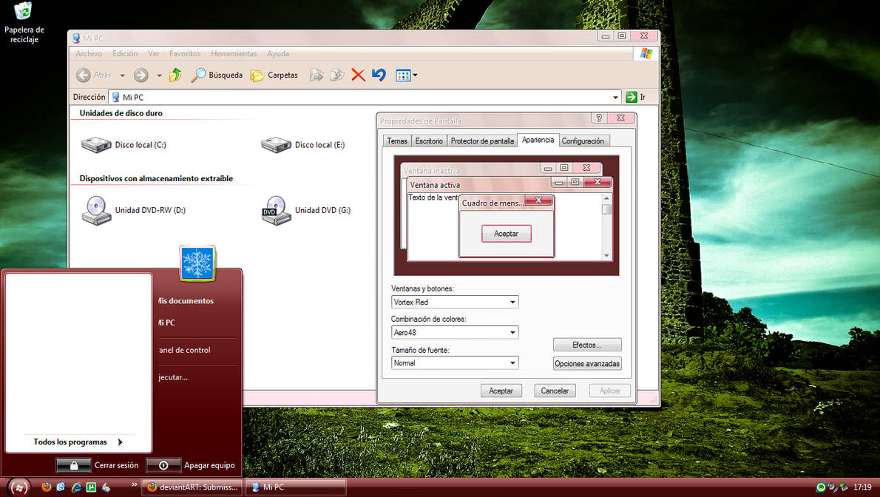The image size is (880, 497).
Task: Go up one folder level icon
Action: pyautogui.click(x=175, y=75)
